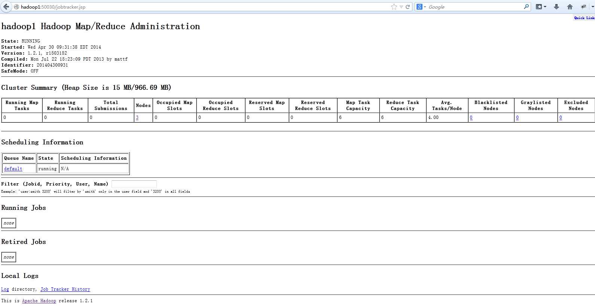
Task: Click the State header in Scheduling table
Action: [48, 158]
